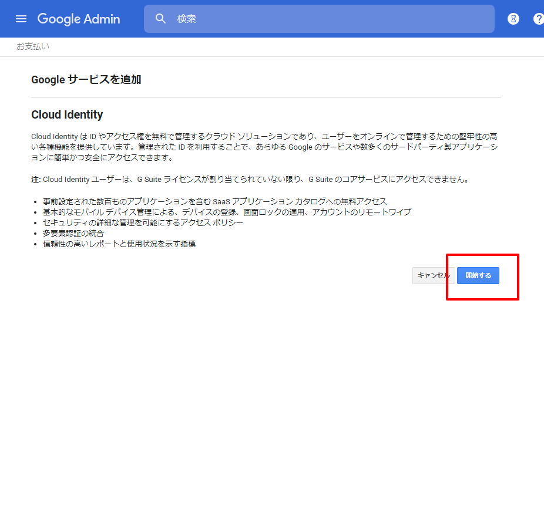Click the セキュリティの詳細な管理 bullet text

tap(143, 222)
